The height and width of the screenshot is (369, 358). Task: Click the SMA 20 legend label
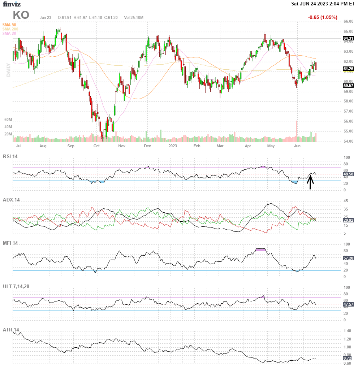[x=9, y=33]
